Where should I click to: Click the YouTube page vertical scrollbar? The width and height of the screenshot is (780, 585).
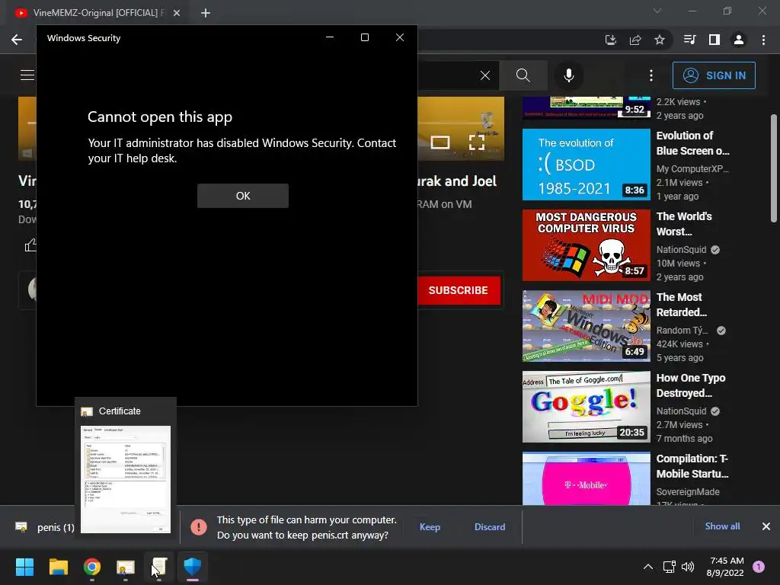[x=774, y=168]
